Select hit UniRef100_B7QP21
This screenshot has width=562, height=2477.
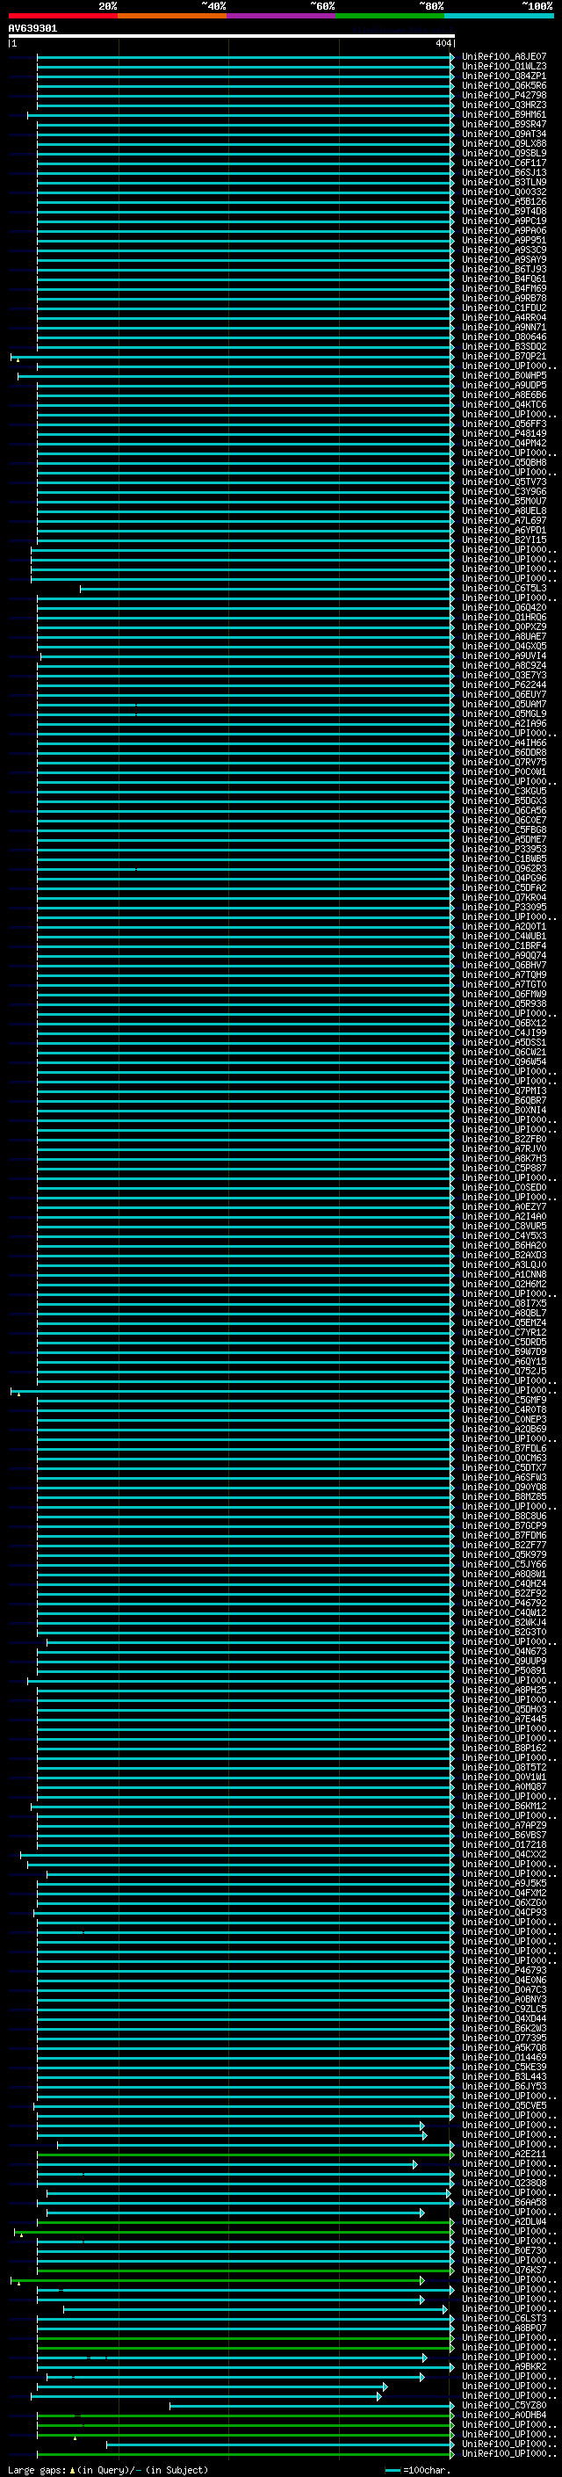(503, 356)
